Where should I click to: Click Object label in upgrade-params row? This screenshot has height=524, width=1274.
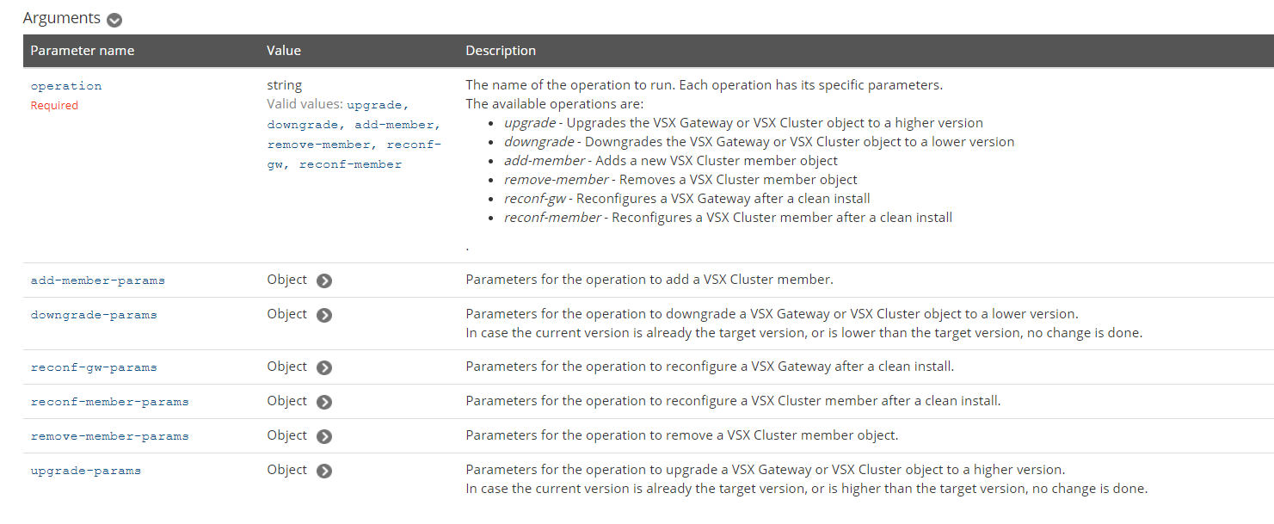[286, 470]
